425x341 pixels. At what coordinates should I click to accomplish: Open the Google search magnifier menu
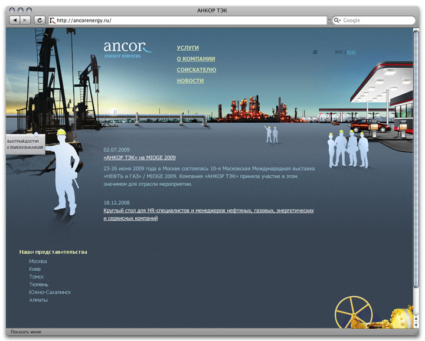point(338,20)
